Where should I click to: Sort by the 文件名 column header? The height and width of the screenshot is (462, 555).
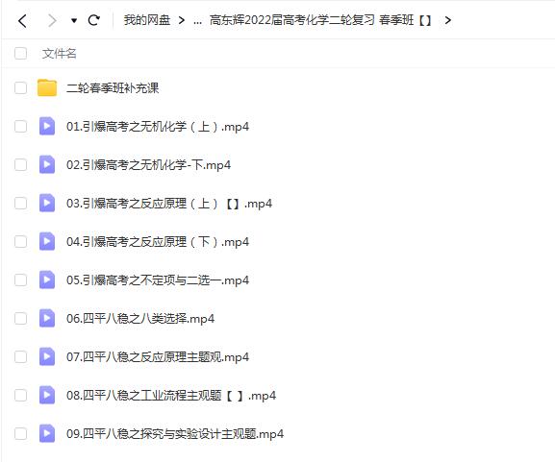(x=59, y=54)
